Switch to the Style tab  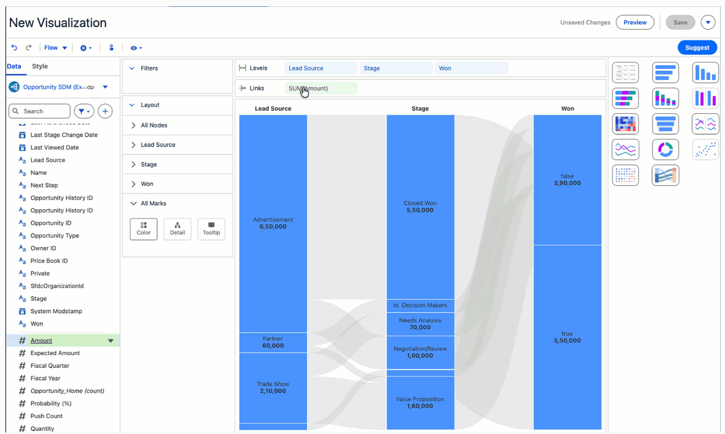(40, 66)
